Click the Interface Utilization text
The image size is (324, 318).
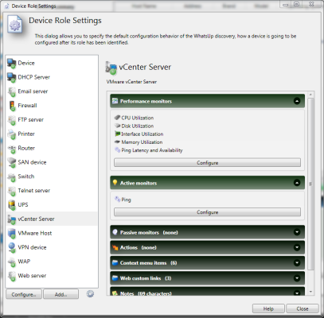[142, 134]
